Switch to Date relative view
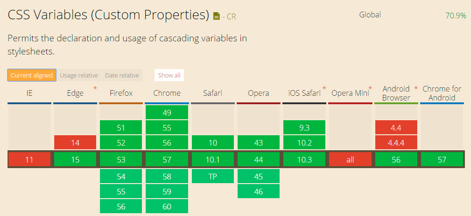 tap(122, 75)
